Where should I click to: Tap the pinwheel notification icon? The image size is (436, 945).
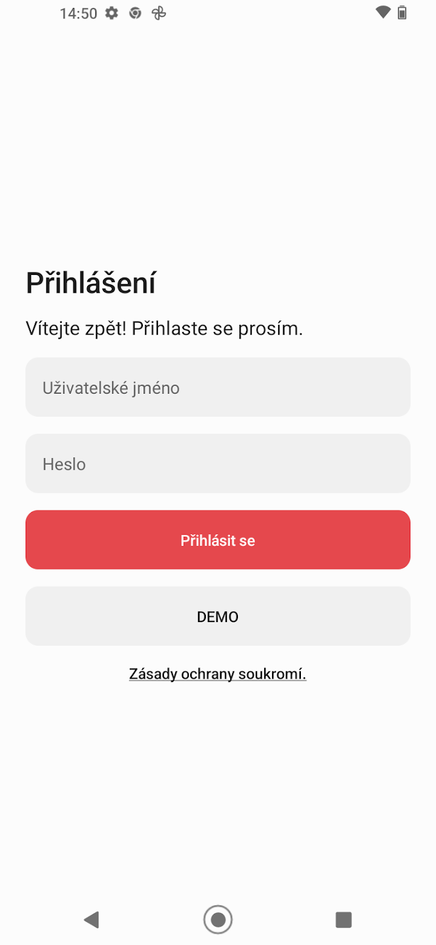click(159, 13)
